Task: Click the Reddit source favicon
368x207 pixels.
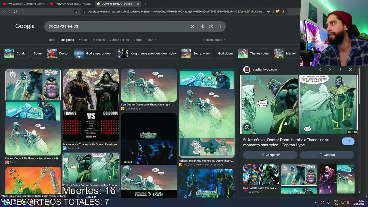Action: (7, 162)
